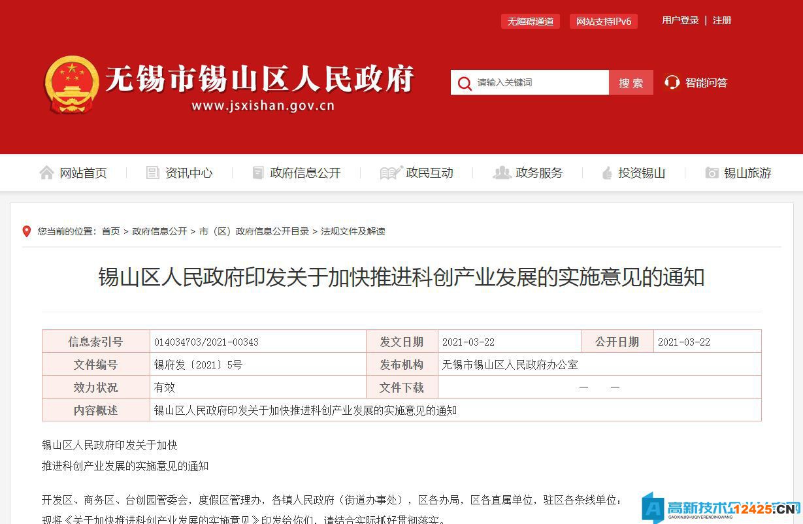Image resolution: width=803 pixels, height=524 pixels.
Task: Click the book icon beside 政民互动
Action: (391, 172)
